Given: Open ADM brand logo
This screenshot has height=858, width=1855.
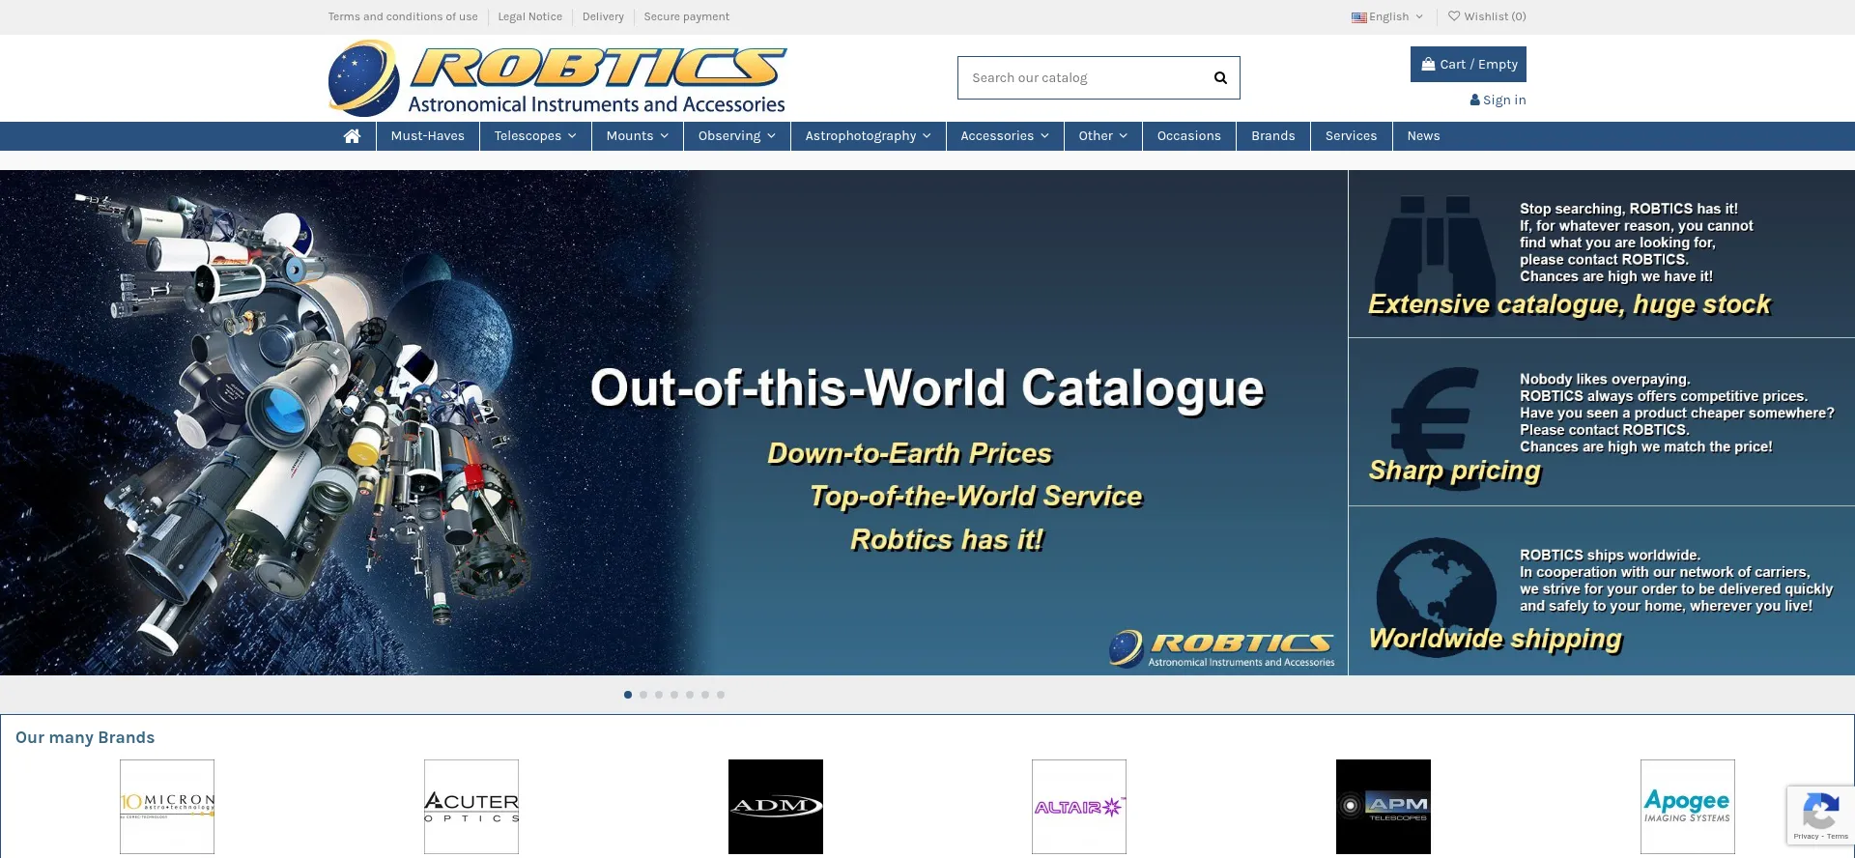Looking at the screenshot, I should [776, 807].
